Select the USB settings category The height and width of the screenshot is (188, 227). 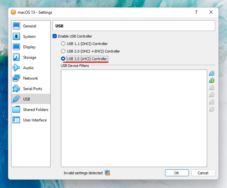[31, 99]
